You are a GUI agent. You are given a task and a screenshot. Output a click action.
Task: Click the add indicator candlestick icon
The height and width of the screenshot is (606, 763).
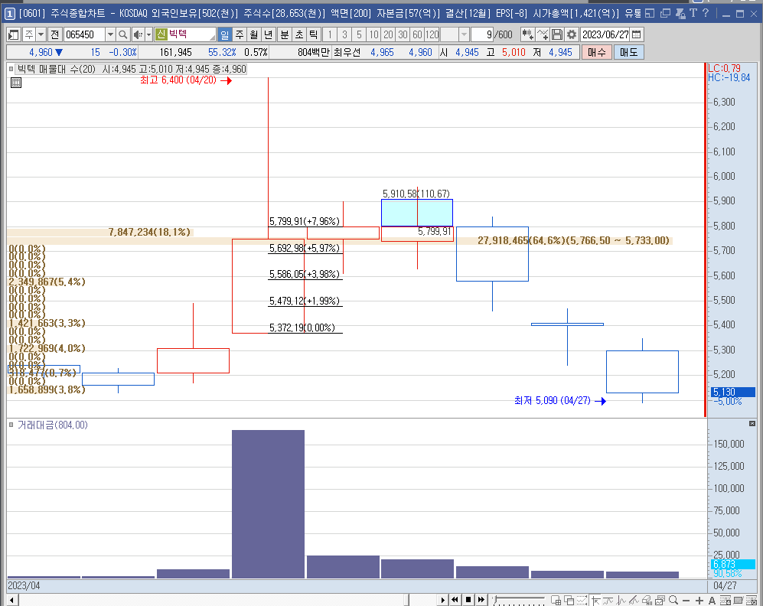(x=527, y=34)
